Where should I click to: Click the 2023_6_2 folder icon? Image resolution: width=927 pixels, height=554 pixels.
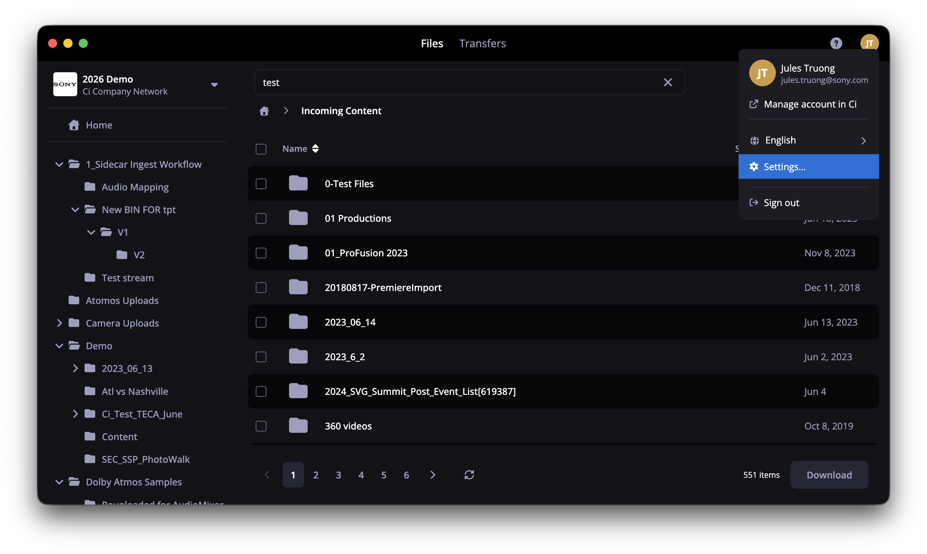coord(298,357)
